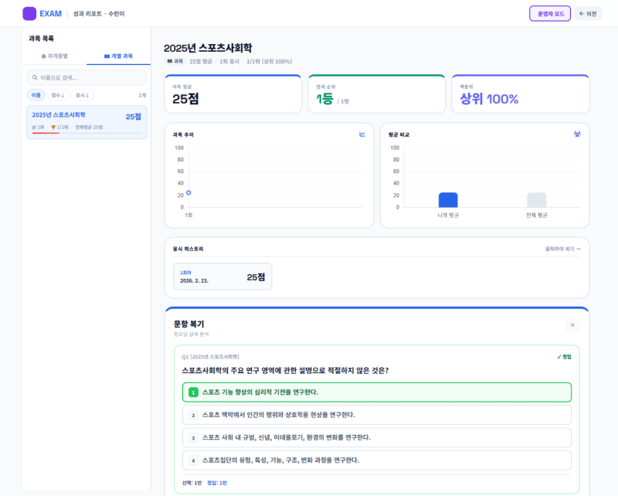Viewport: 618px width, 496px height.
Task: Click the 과목 book badge under the title
Action: tap(175, 61)
